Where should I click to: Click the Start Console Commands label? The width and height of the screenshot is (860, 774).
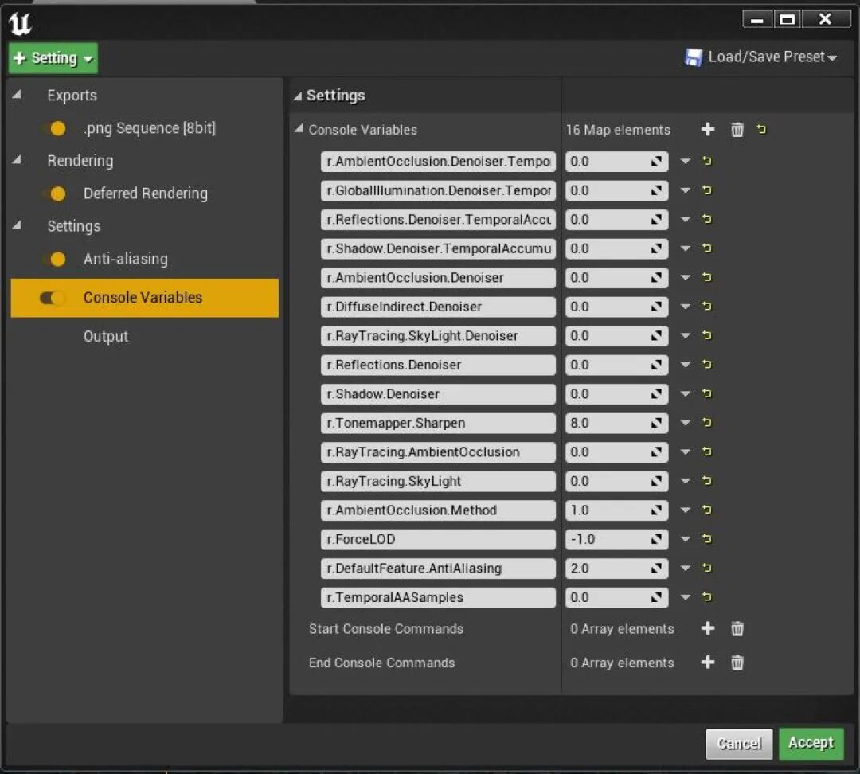pyautogui.click(x=385, y=628)
